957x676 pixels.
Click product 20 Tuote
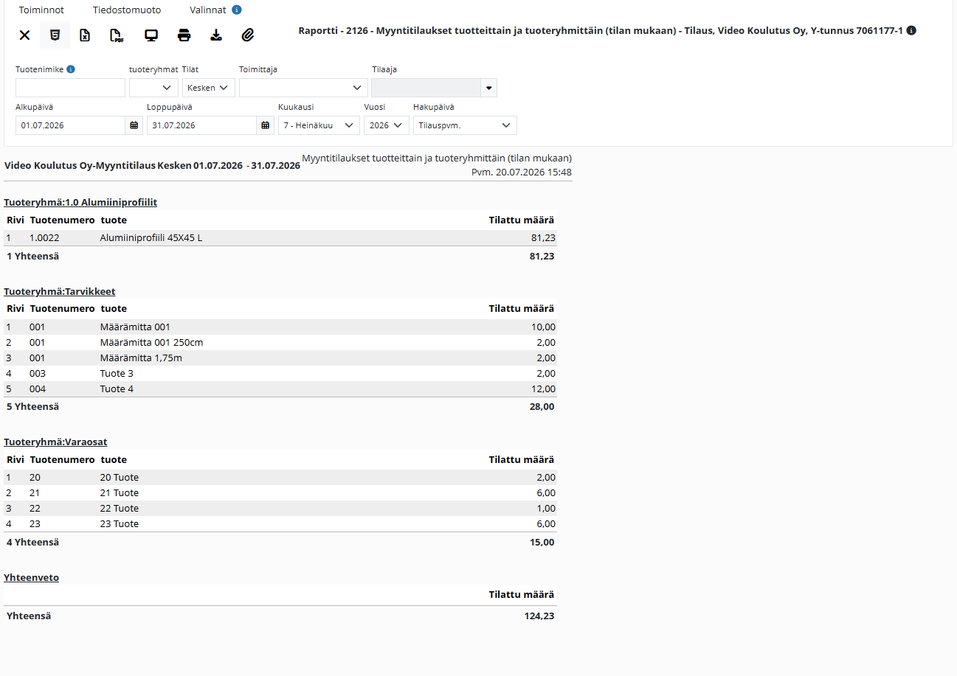(120, 477)
